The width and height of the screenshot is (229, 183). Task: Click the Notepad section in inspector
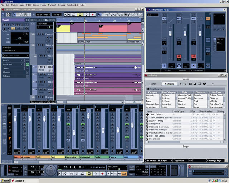(15, 76)
